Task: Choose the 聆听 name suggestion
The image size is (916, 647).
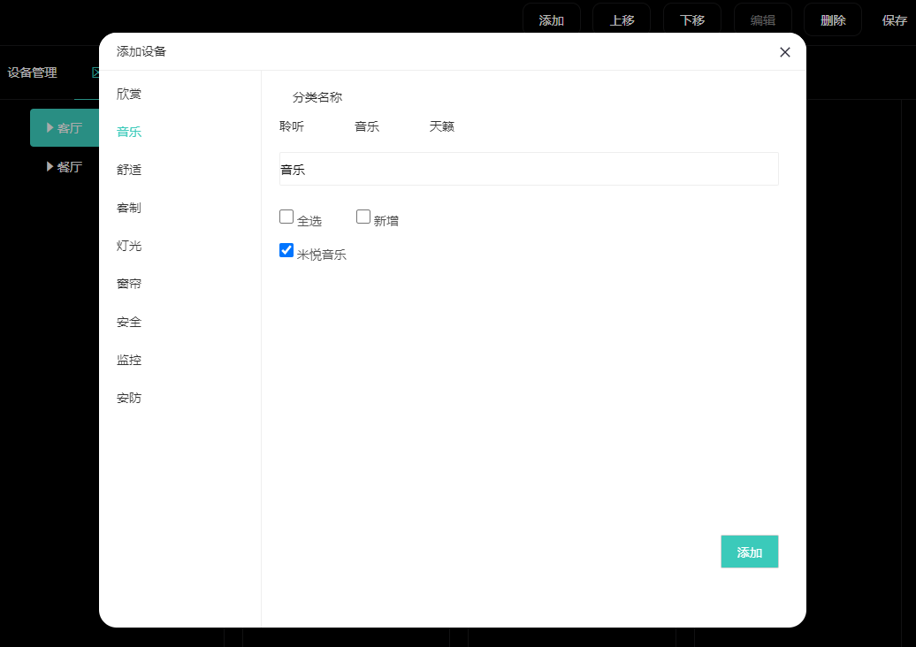Action: pos(292,126)
